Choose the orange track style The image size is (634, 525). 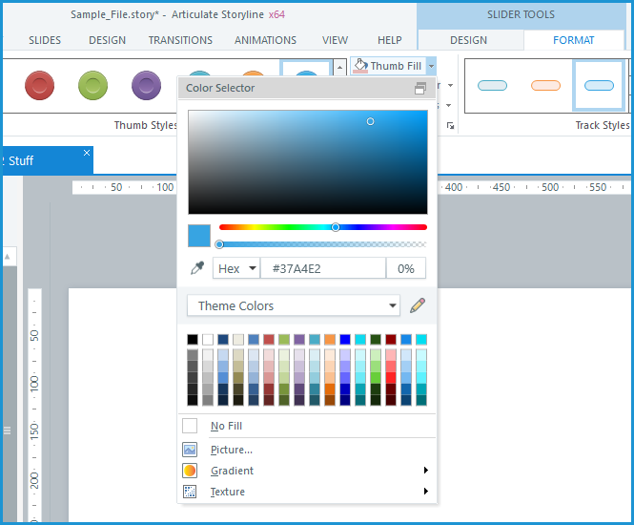545,85
